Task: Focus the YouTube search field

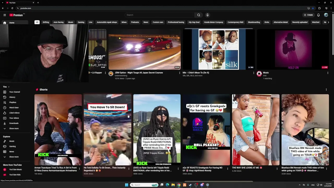Action: [159, 15]
